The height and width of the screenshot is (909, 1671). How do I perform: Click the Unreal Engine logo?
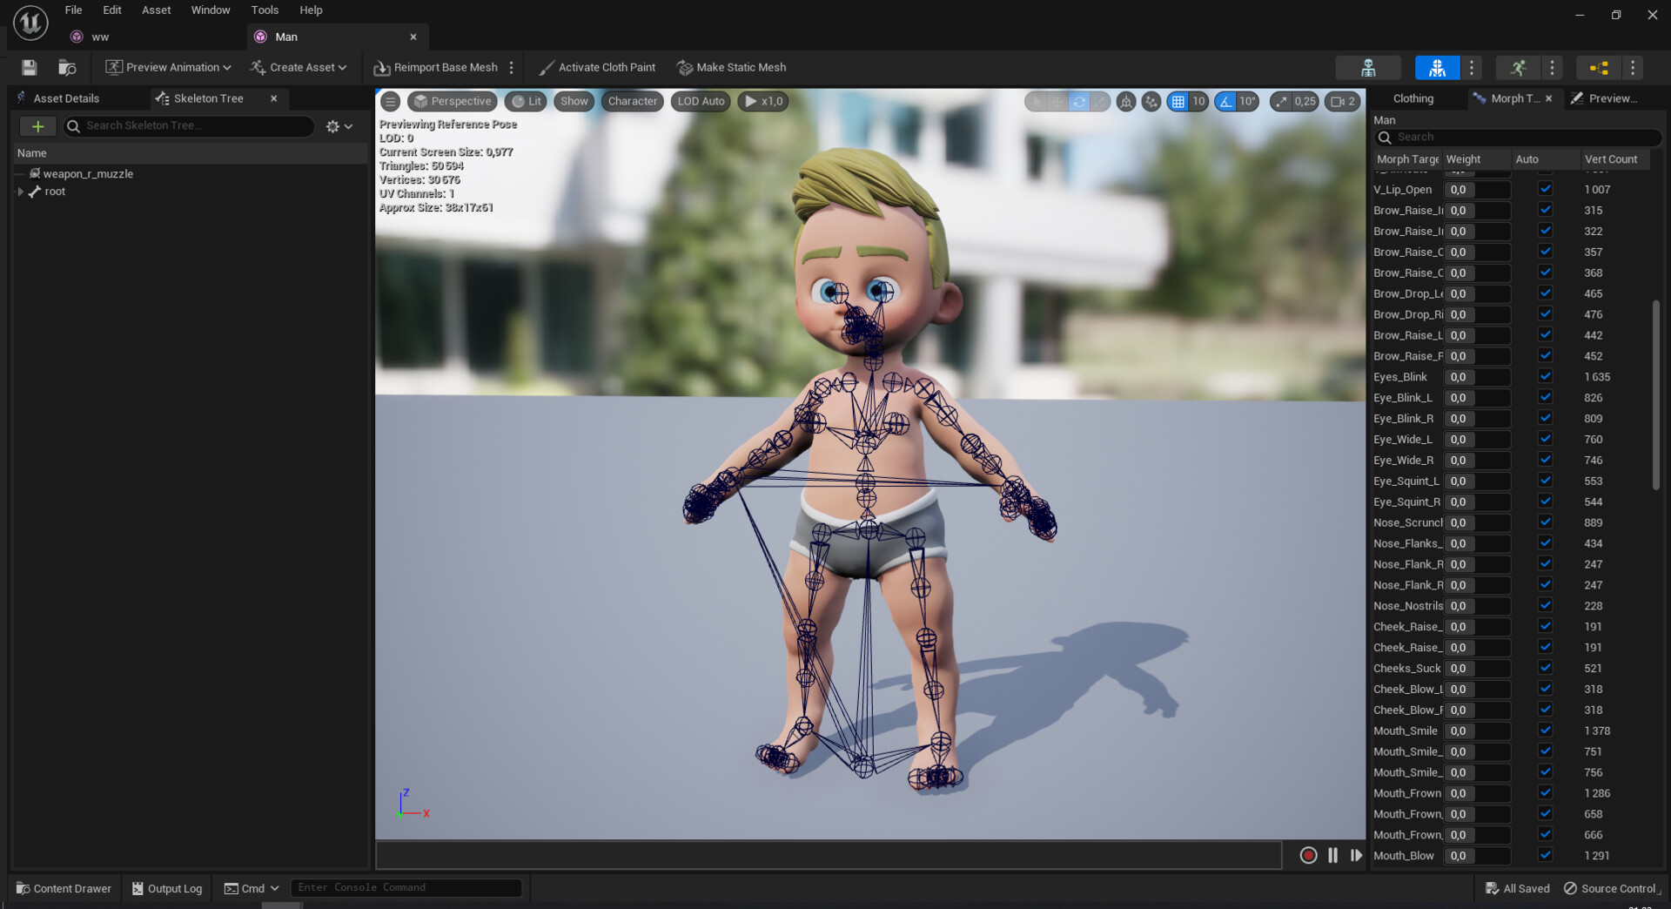tap(30, 23)
